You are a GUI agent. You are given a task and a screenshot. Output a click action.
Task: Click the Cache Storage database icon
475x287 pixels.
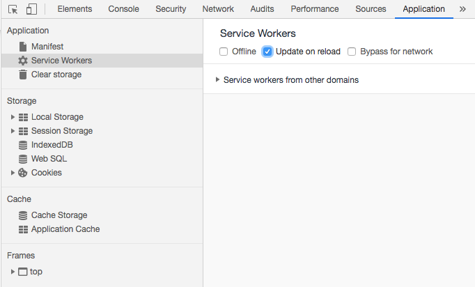click(23, 215)
